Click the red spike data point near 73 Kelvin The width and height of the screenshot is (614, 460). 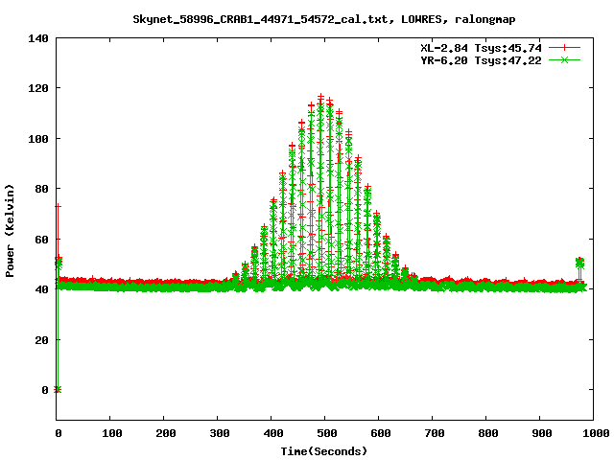coord(58,206)
